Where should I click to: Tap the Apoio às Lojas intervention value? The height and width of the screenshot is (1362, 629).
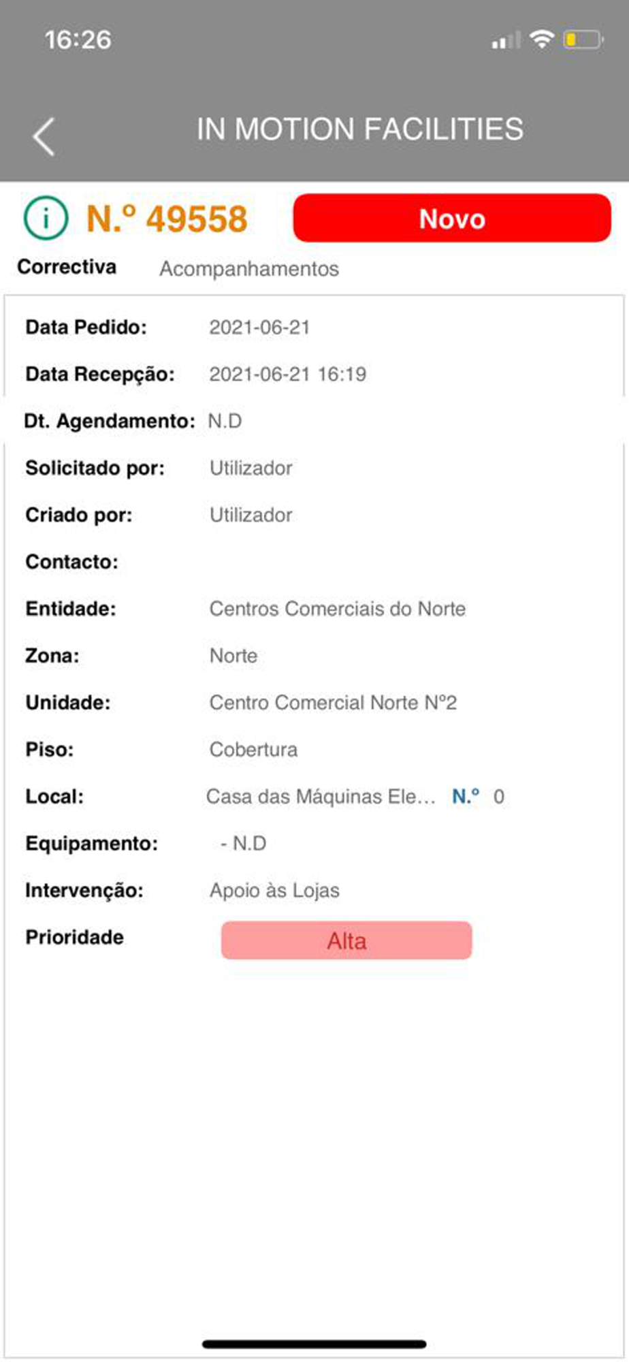tap(274, 890)
